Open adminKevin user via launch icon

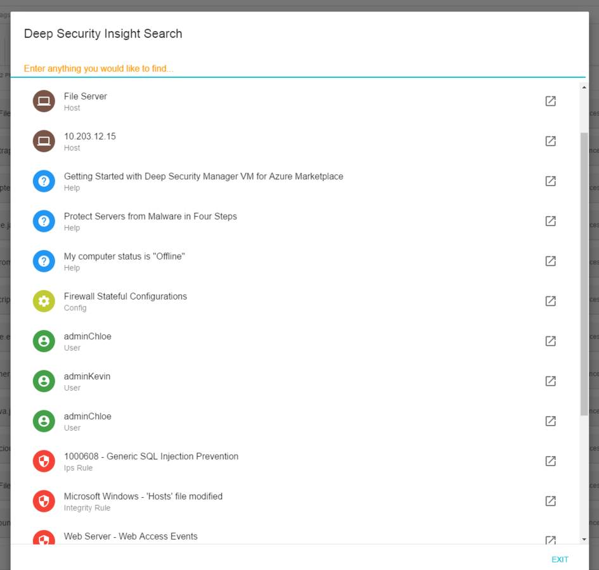550,381
